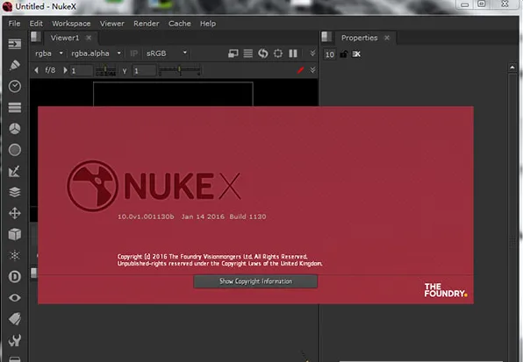523x362 pixels.
Task: Click the viewer clipping warning icon
Action: tap(233, 53)
